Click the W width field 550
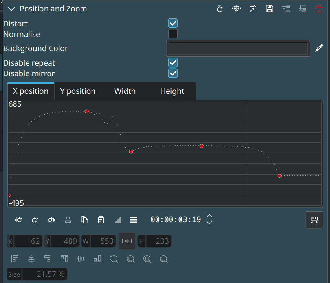The height and width of the screenshot is (283, 330). coord(99,241)
